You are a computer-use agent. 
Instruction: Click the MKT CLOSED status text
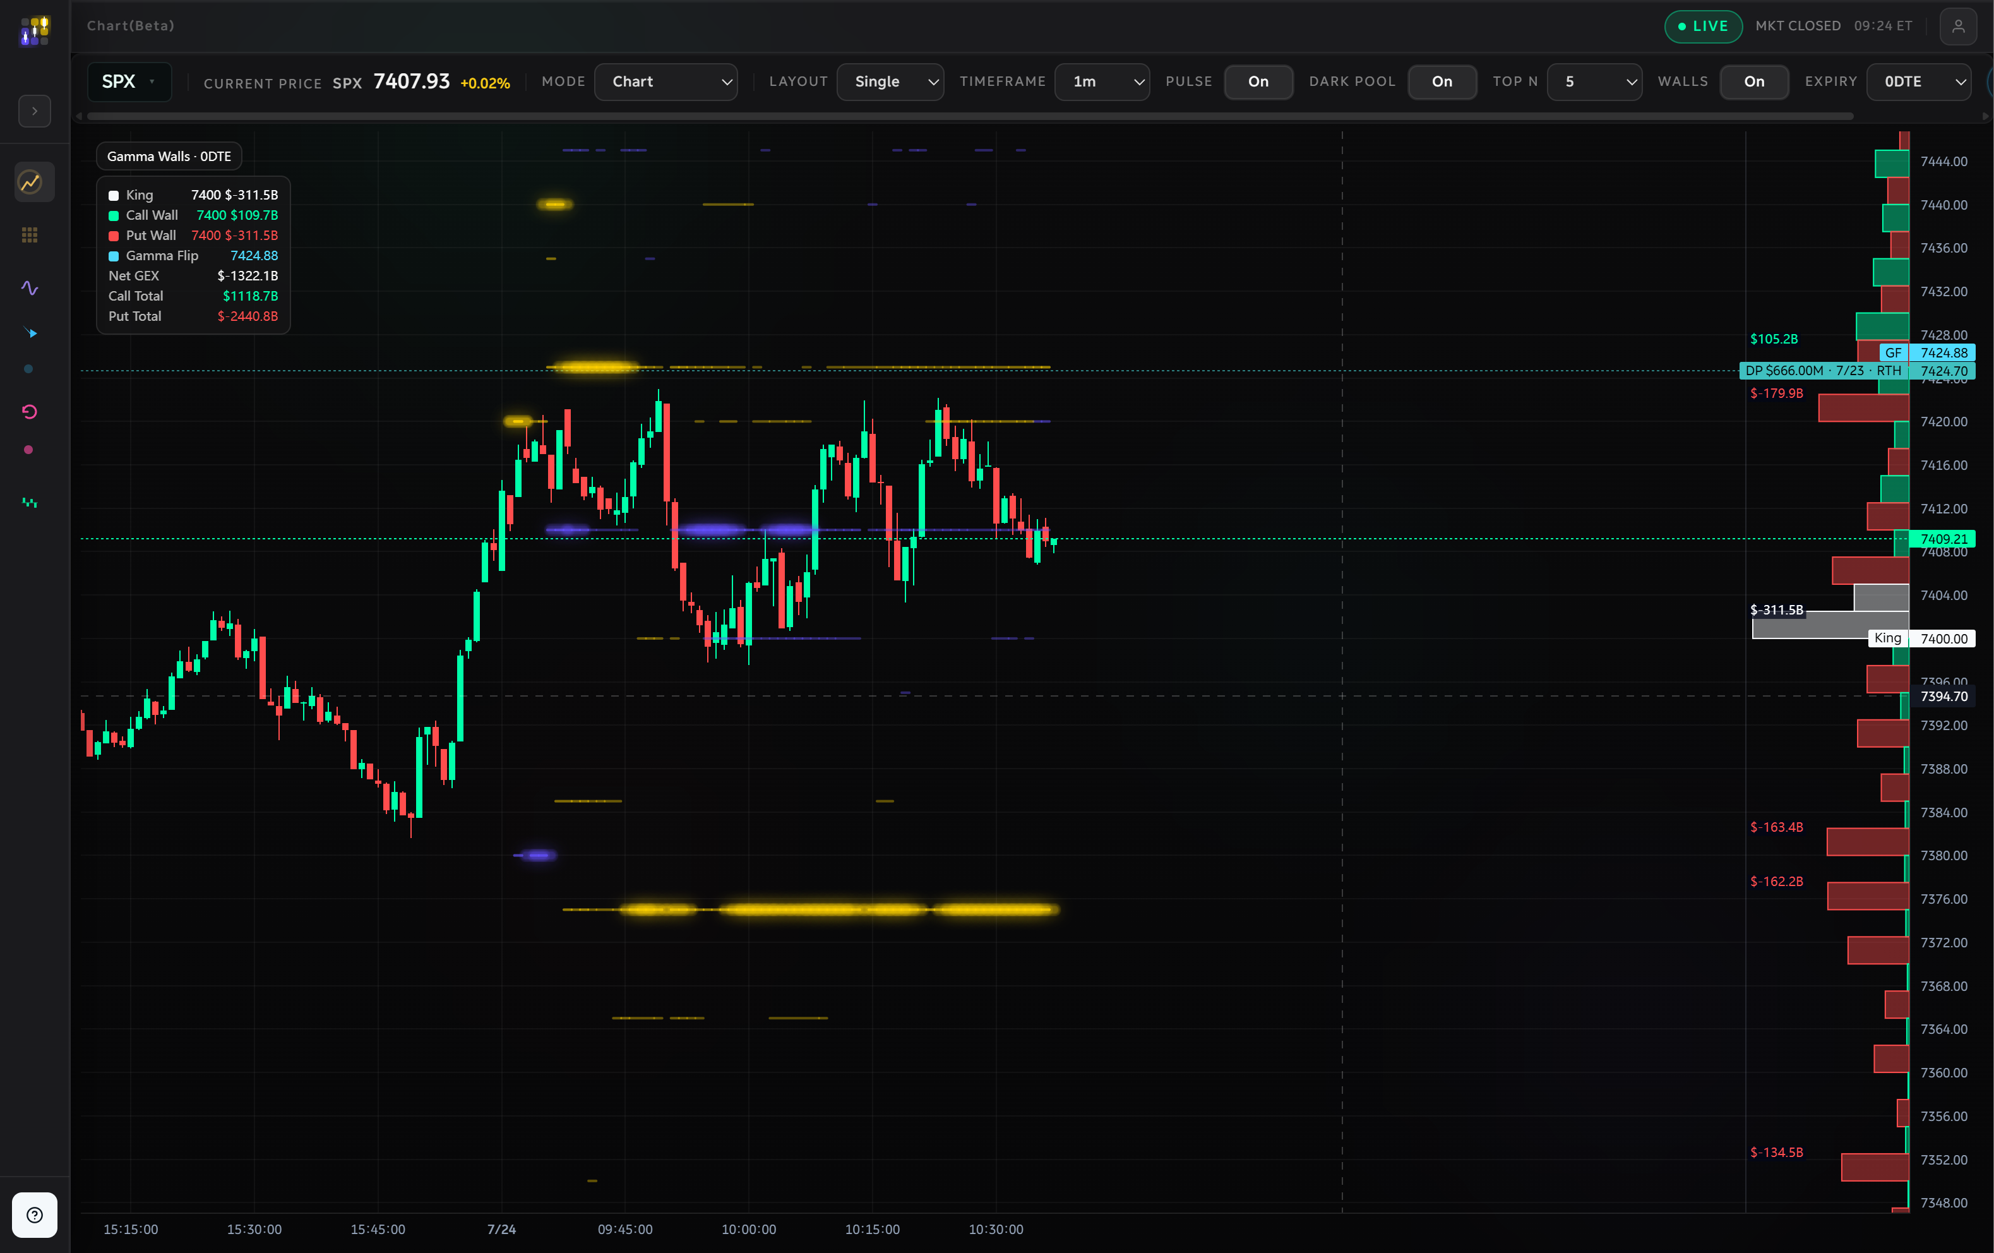click(x=1798, y=26)
